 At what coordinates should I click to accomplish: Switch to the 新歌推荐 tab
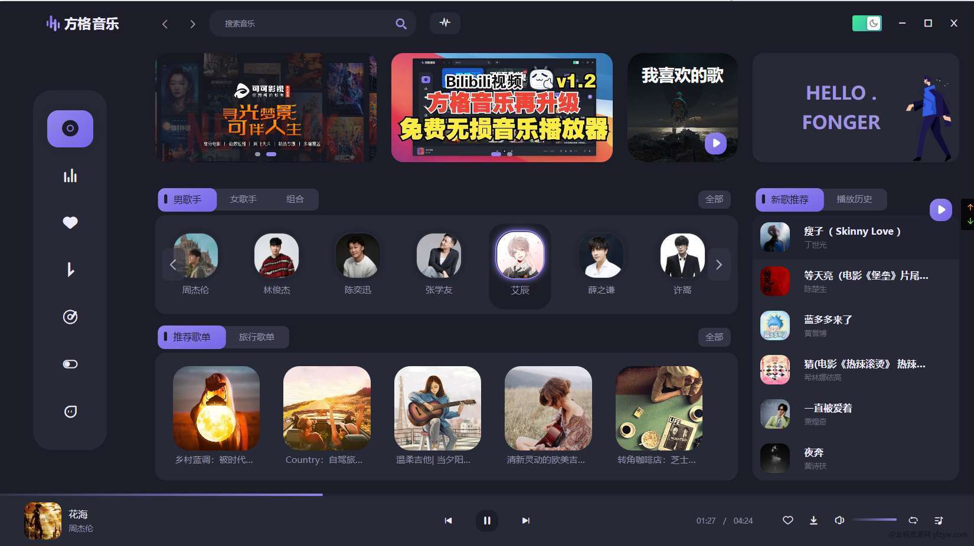(x=789, y=200)
